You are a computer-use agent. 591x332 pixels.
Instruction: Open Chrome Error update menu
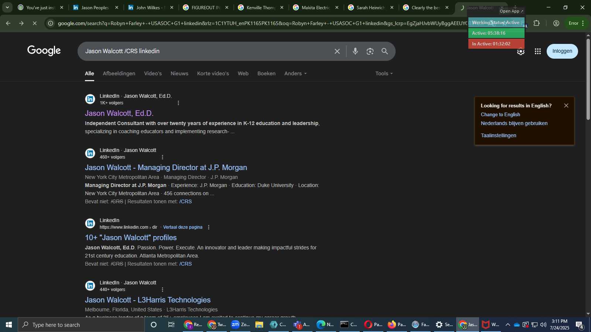[576, 23]
